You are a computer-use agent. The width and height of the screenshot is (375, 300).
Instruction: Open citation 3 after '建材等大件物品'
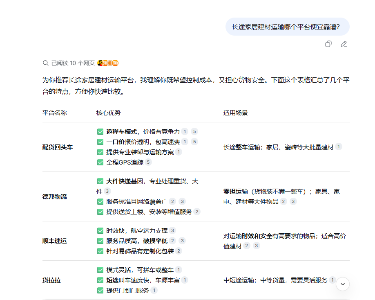tap(293, 201)
